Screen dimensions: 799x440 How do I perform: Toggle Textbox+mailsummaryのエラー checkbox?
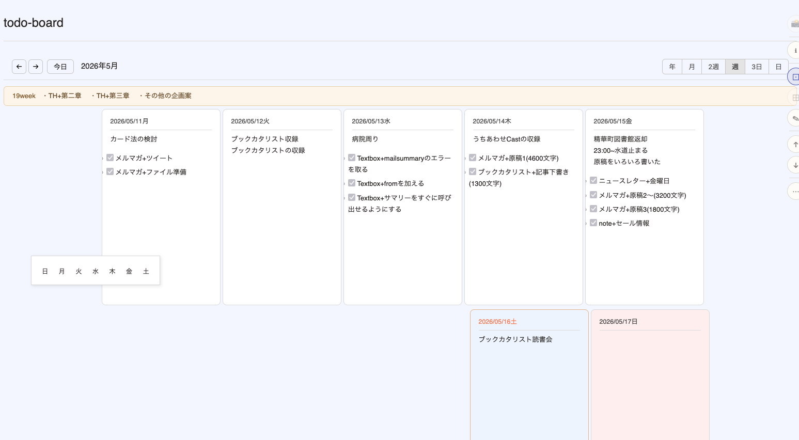(x=352, y=158)
